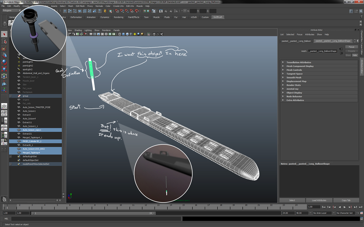Select Auto_Suture_copy1 in the outliner
Viewport: 364px width, 227px height.
tap(35, 130)
